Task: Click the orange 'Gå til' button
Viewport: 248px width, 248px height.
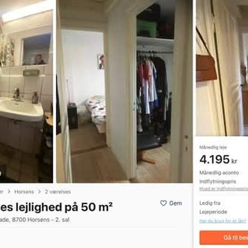Action: (224, 238)
